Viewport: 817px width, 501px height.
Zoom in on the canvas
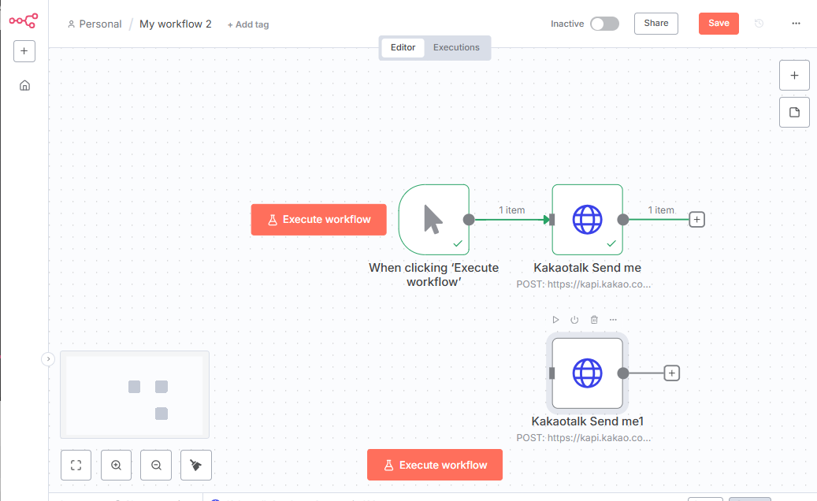point(116,465)
